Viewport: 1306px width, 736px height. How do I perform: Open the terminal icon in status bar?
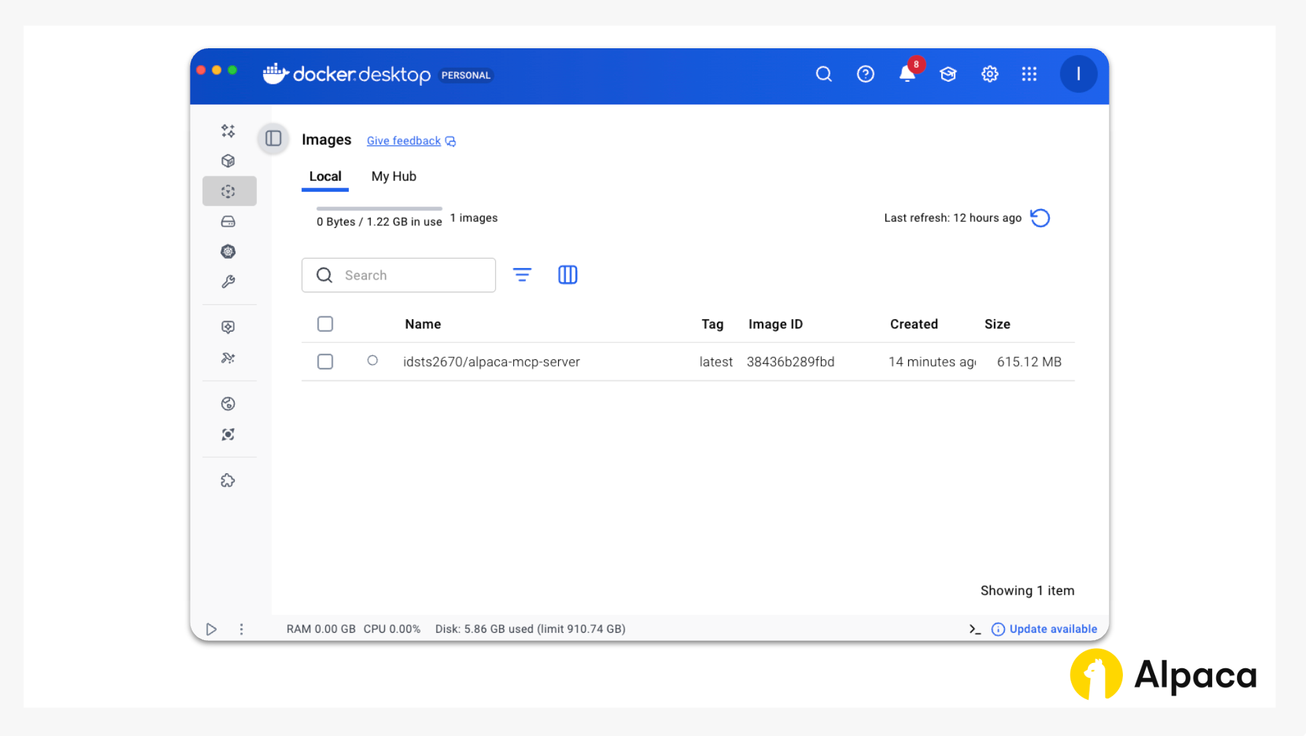[x=975, y=629]
